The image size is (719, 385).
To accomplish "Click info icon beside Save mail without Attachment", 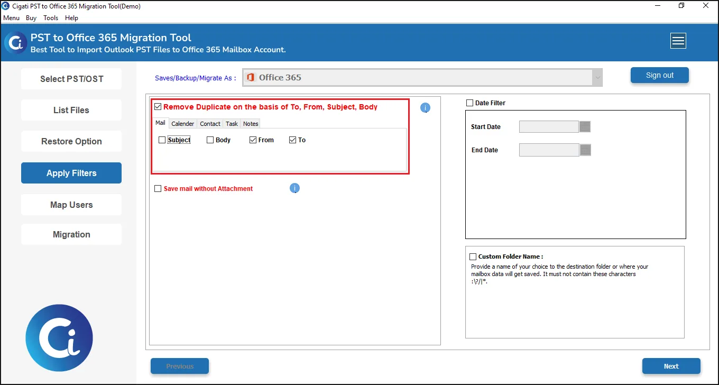I will [x=295, y=188].
